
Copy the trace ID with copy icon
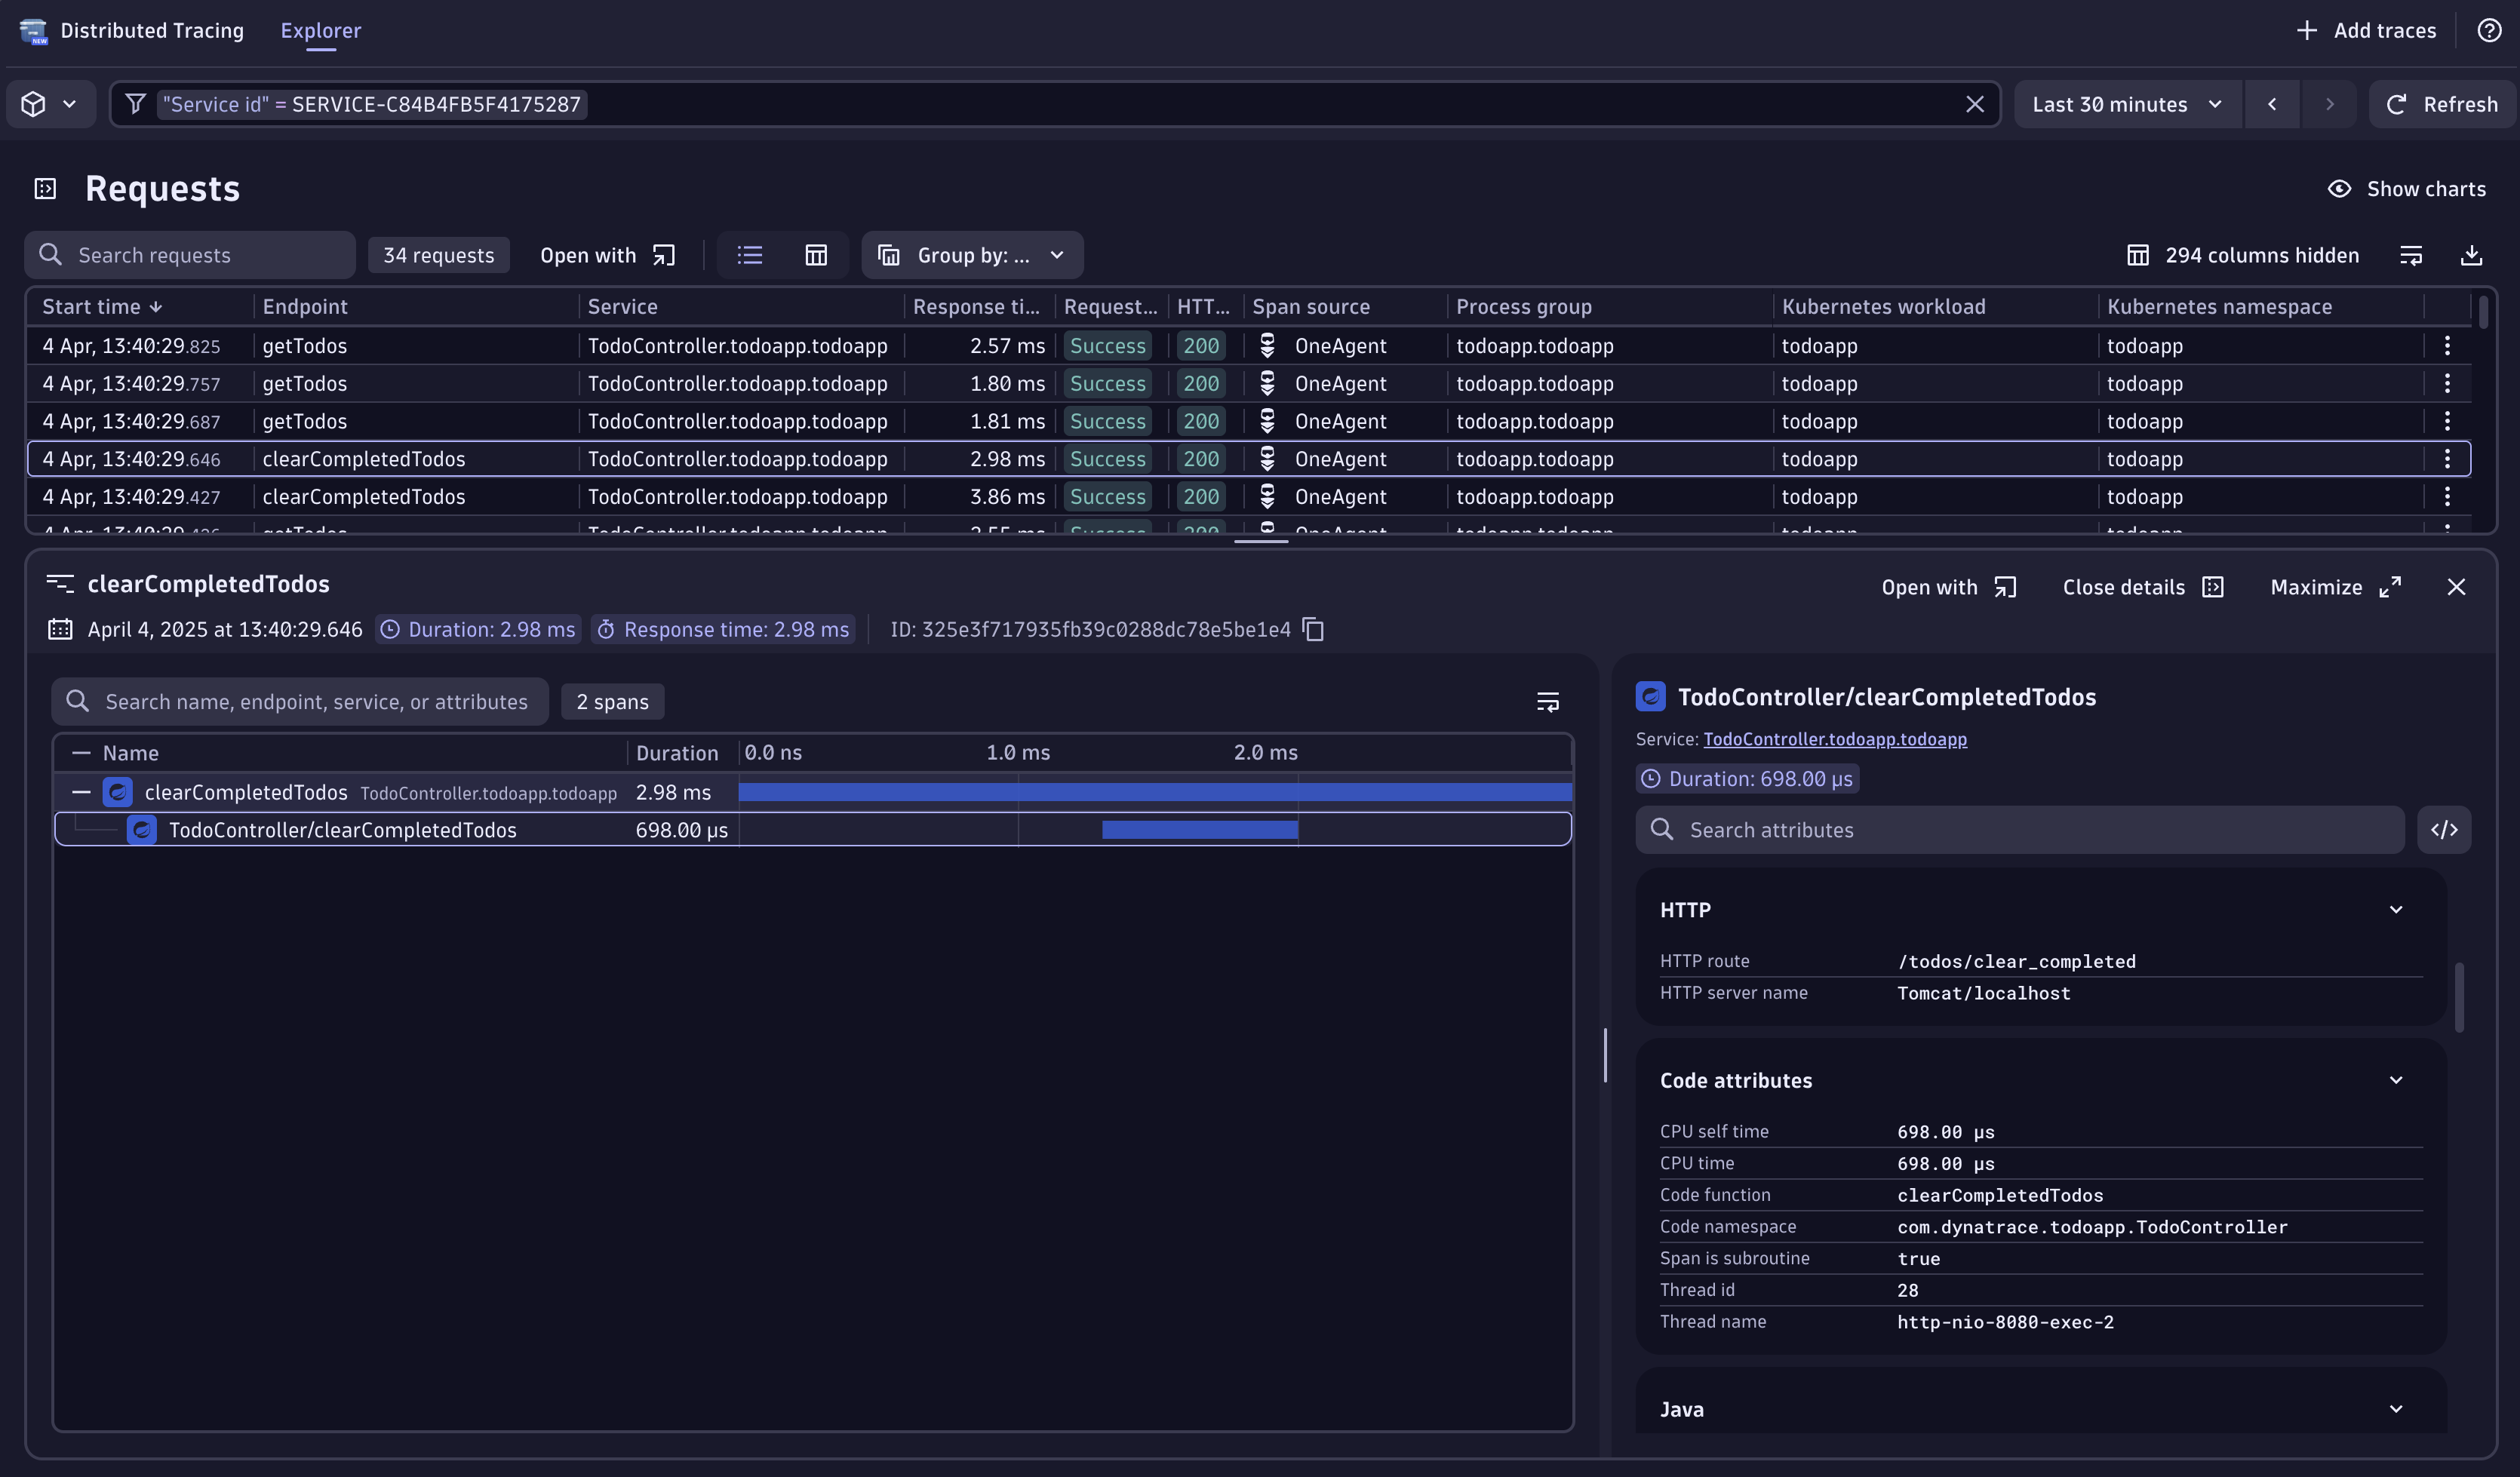(1313, 630)
